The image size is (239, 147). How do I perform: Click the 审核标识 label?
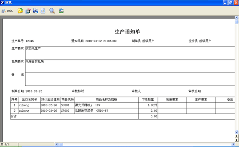(x=78, y=91)
